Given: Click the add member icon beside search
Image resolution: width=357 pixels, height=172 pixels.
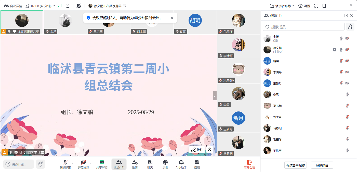Looking at the screenshot, I should [x=350, y=27].
